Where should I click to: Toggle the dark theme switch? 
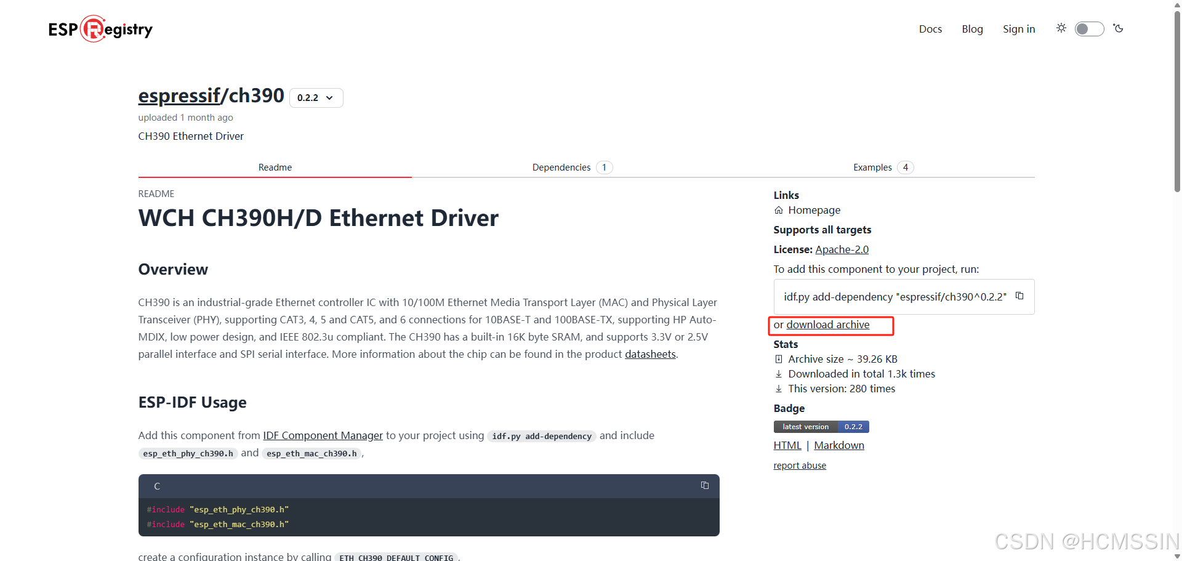(1090, 29)
